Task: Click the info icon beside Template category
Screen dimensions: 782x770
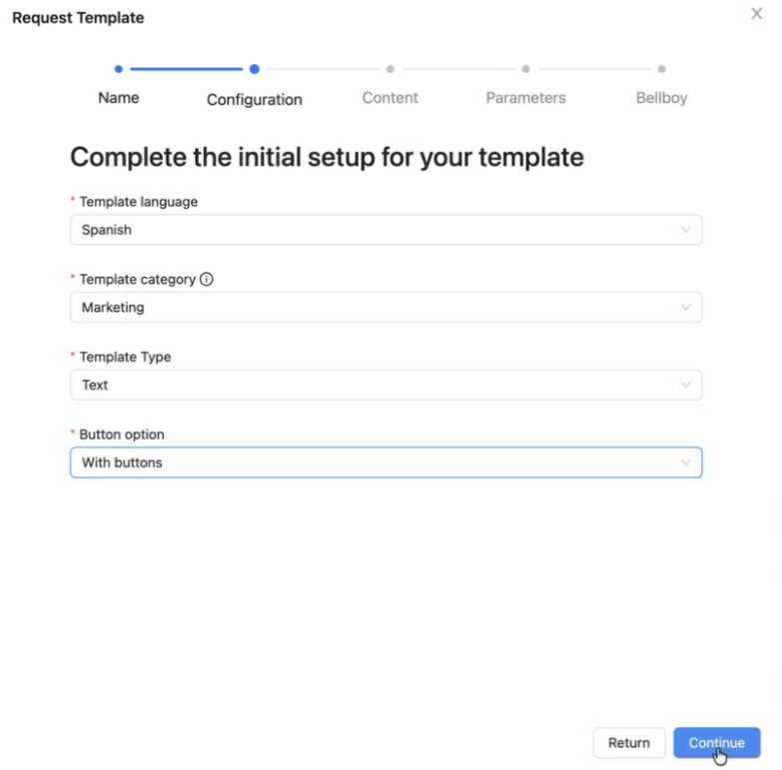Action: click(207, 280)
